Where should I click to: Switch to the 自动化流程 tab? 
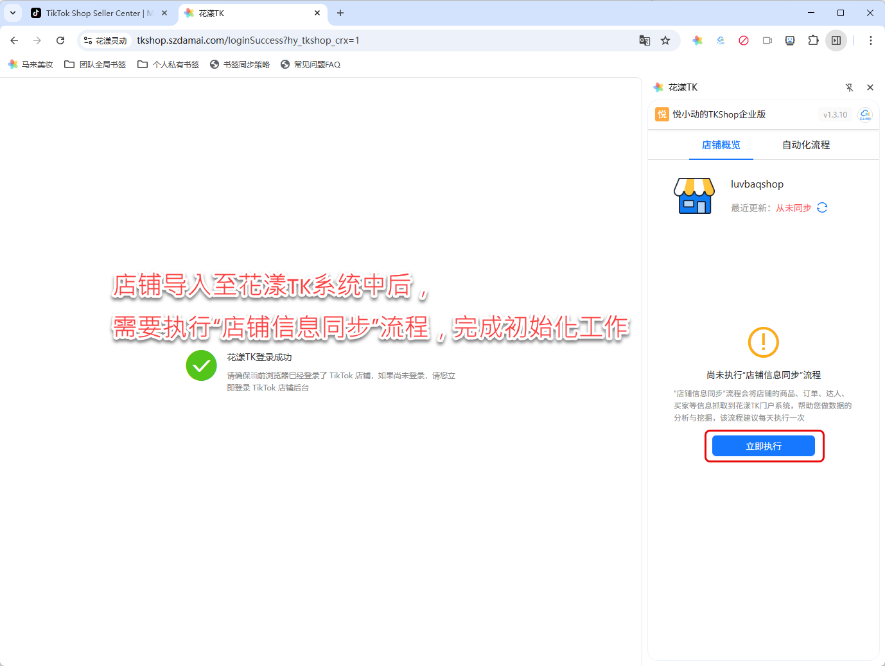[805, 145]
